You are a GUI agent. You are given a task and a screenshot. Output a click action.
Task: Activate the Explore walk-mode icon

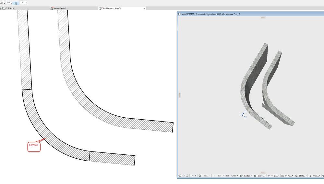[195, 176]
